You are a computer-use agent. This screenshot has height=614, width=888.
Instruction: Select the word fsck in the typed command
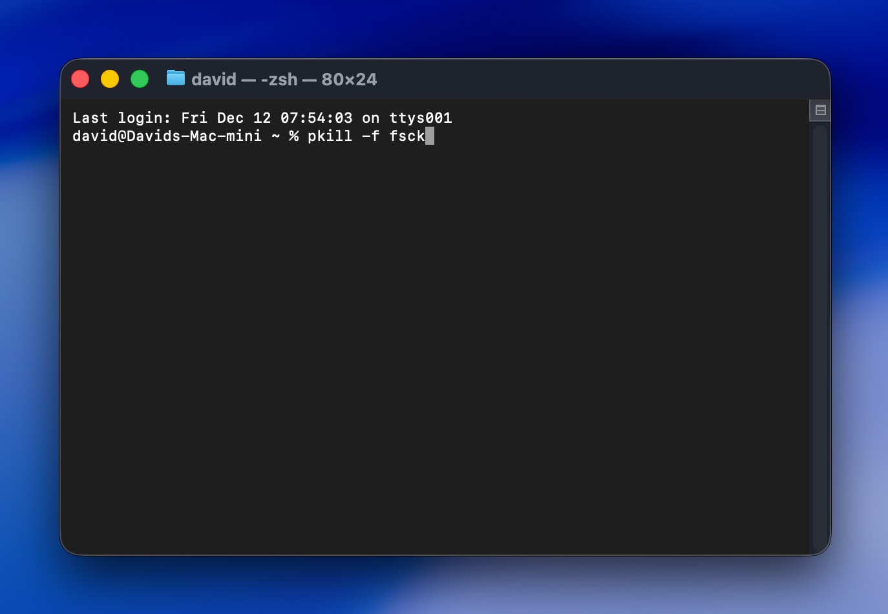point(407,136)
